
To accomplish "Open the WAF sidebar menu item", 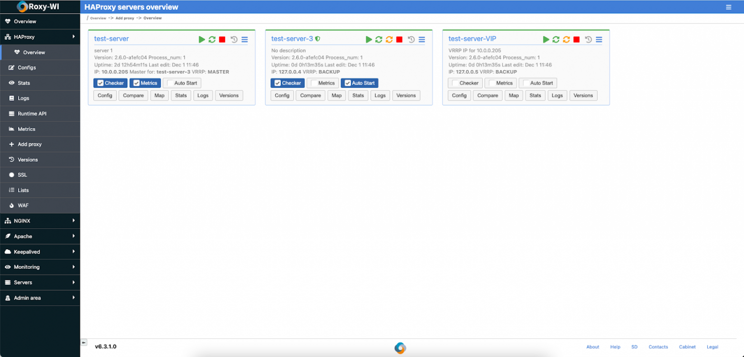I will pos(40,205).
